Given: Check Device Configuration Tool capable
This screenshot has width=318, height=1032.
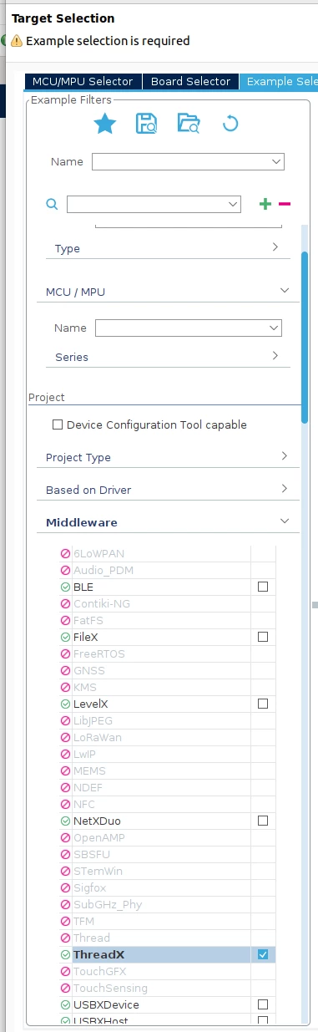Looking at the screenshot, I should (x=58, y=424).
